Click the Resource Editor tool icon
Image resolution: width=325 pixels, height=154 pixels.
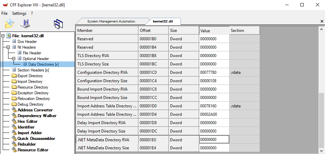(x=14, y=150)
